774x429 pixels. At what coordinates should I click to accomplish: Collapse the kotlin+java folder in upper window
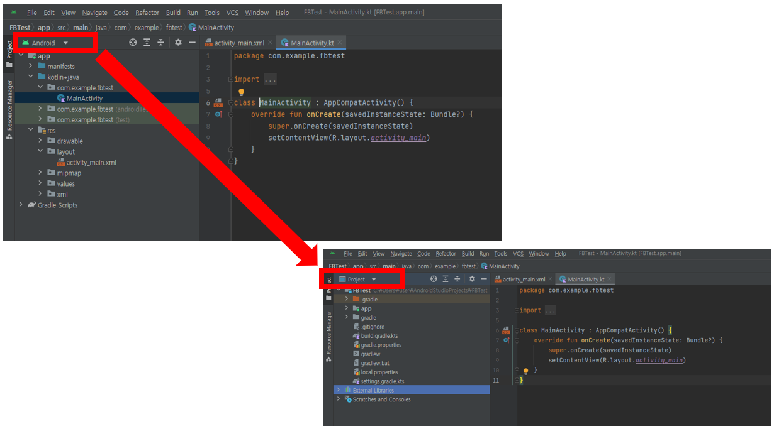point(31,77)
